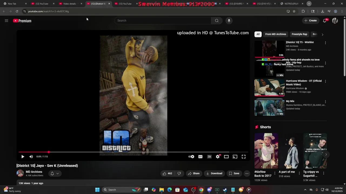The width and height of the screenshot is (346, 194).
Task: Open Chrome three-dot menu
Action: point(342,11)
